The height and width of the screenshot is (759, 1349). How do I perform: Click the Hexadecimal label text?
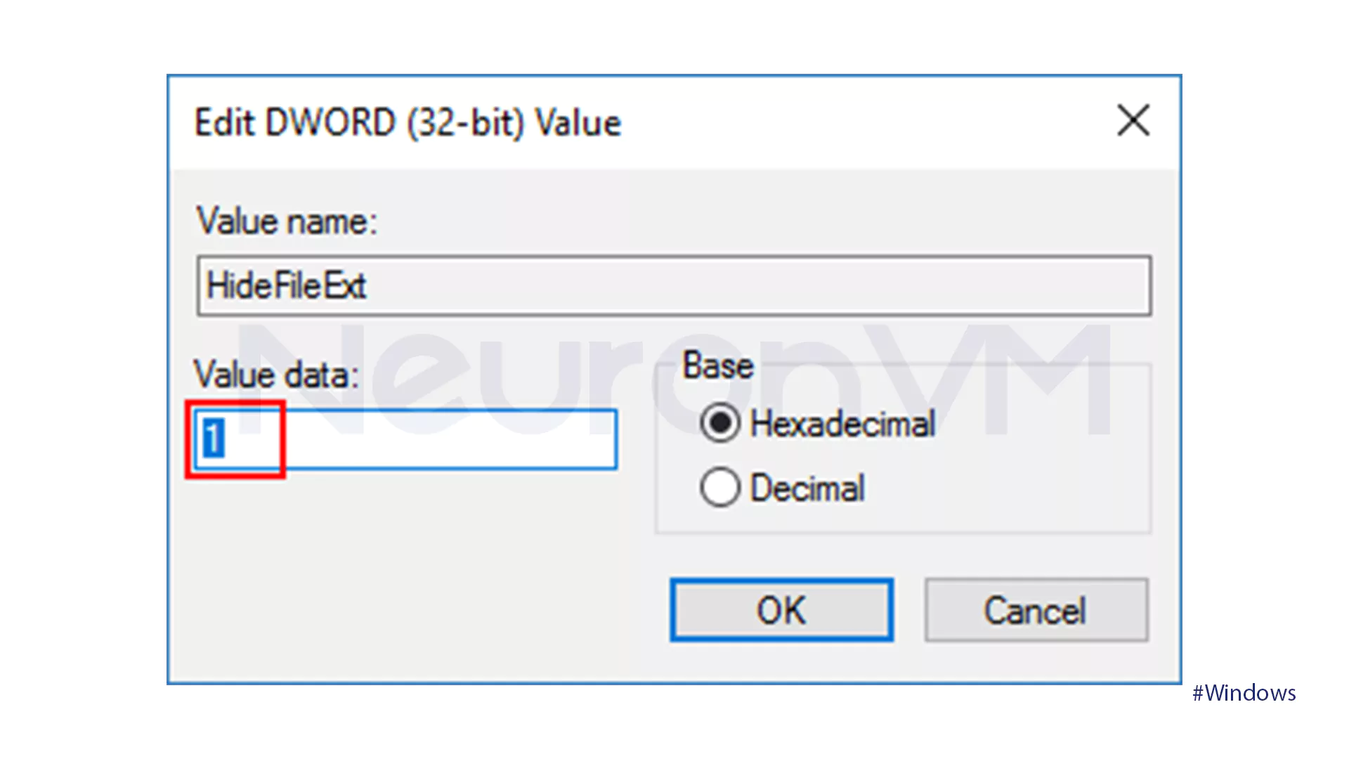click(842, 423)
